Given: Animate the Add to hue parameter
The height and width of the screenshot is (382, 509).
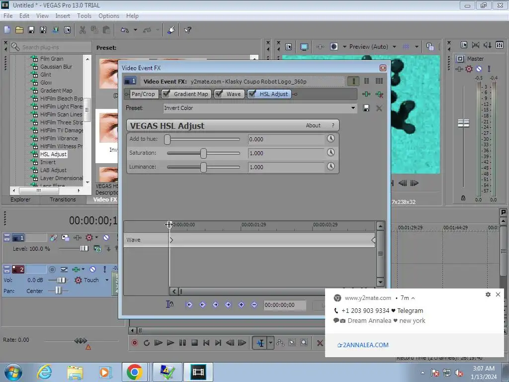Looking at the screenshot, I should (331, 139).
